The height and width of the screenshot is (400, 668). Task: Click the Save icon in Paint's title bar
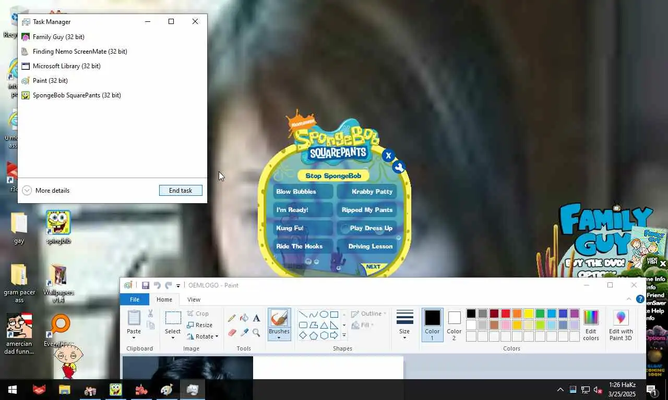pos(146,285)
